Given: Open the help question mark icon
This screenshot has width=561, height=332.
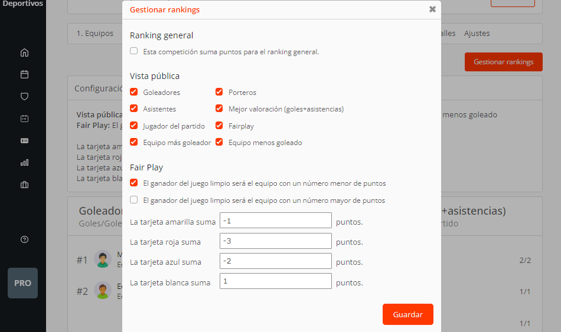Looking at the screenshot, I should click(24, 239).
